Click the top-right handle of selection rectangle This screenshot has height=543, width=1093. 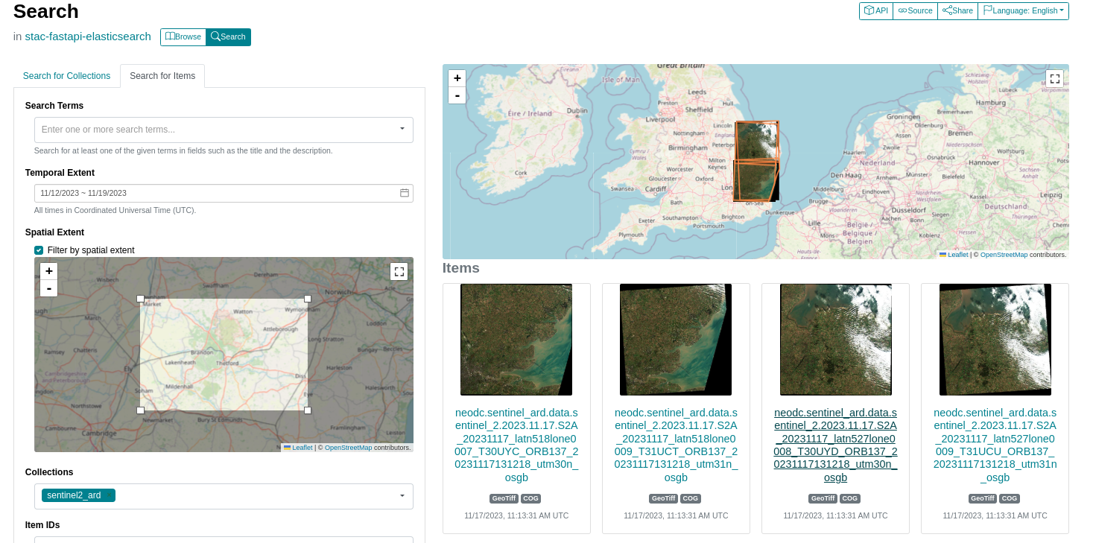point(308,299)
